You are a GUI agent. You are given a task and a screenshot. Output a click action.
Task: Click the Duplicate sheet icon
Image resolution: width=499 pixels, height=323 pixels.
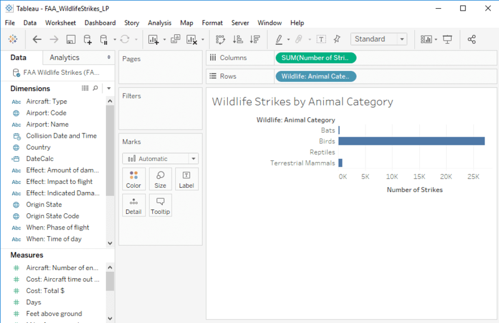(x=175, y=39)
